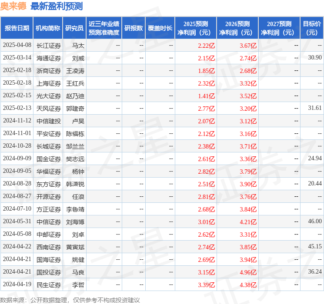Open the 长江证券 institution entry
324x304 pixels.
pos(49,45)
